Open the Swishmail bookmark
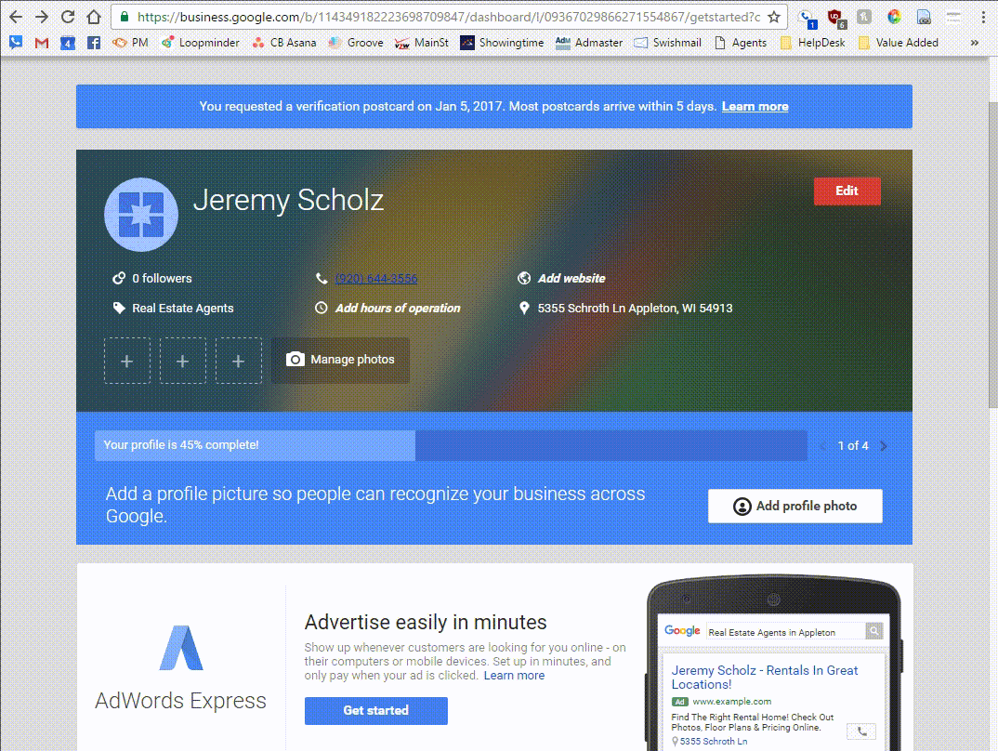 click(x=668, y=43)
